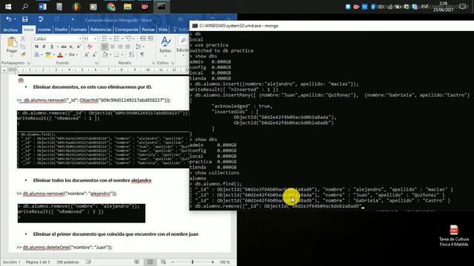Expand the Fuente dialog launcher

[96, 63]
